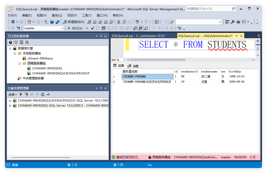Click the save file disk icon
The image size is (267, 173).
point(52,22)
